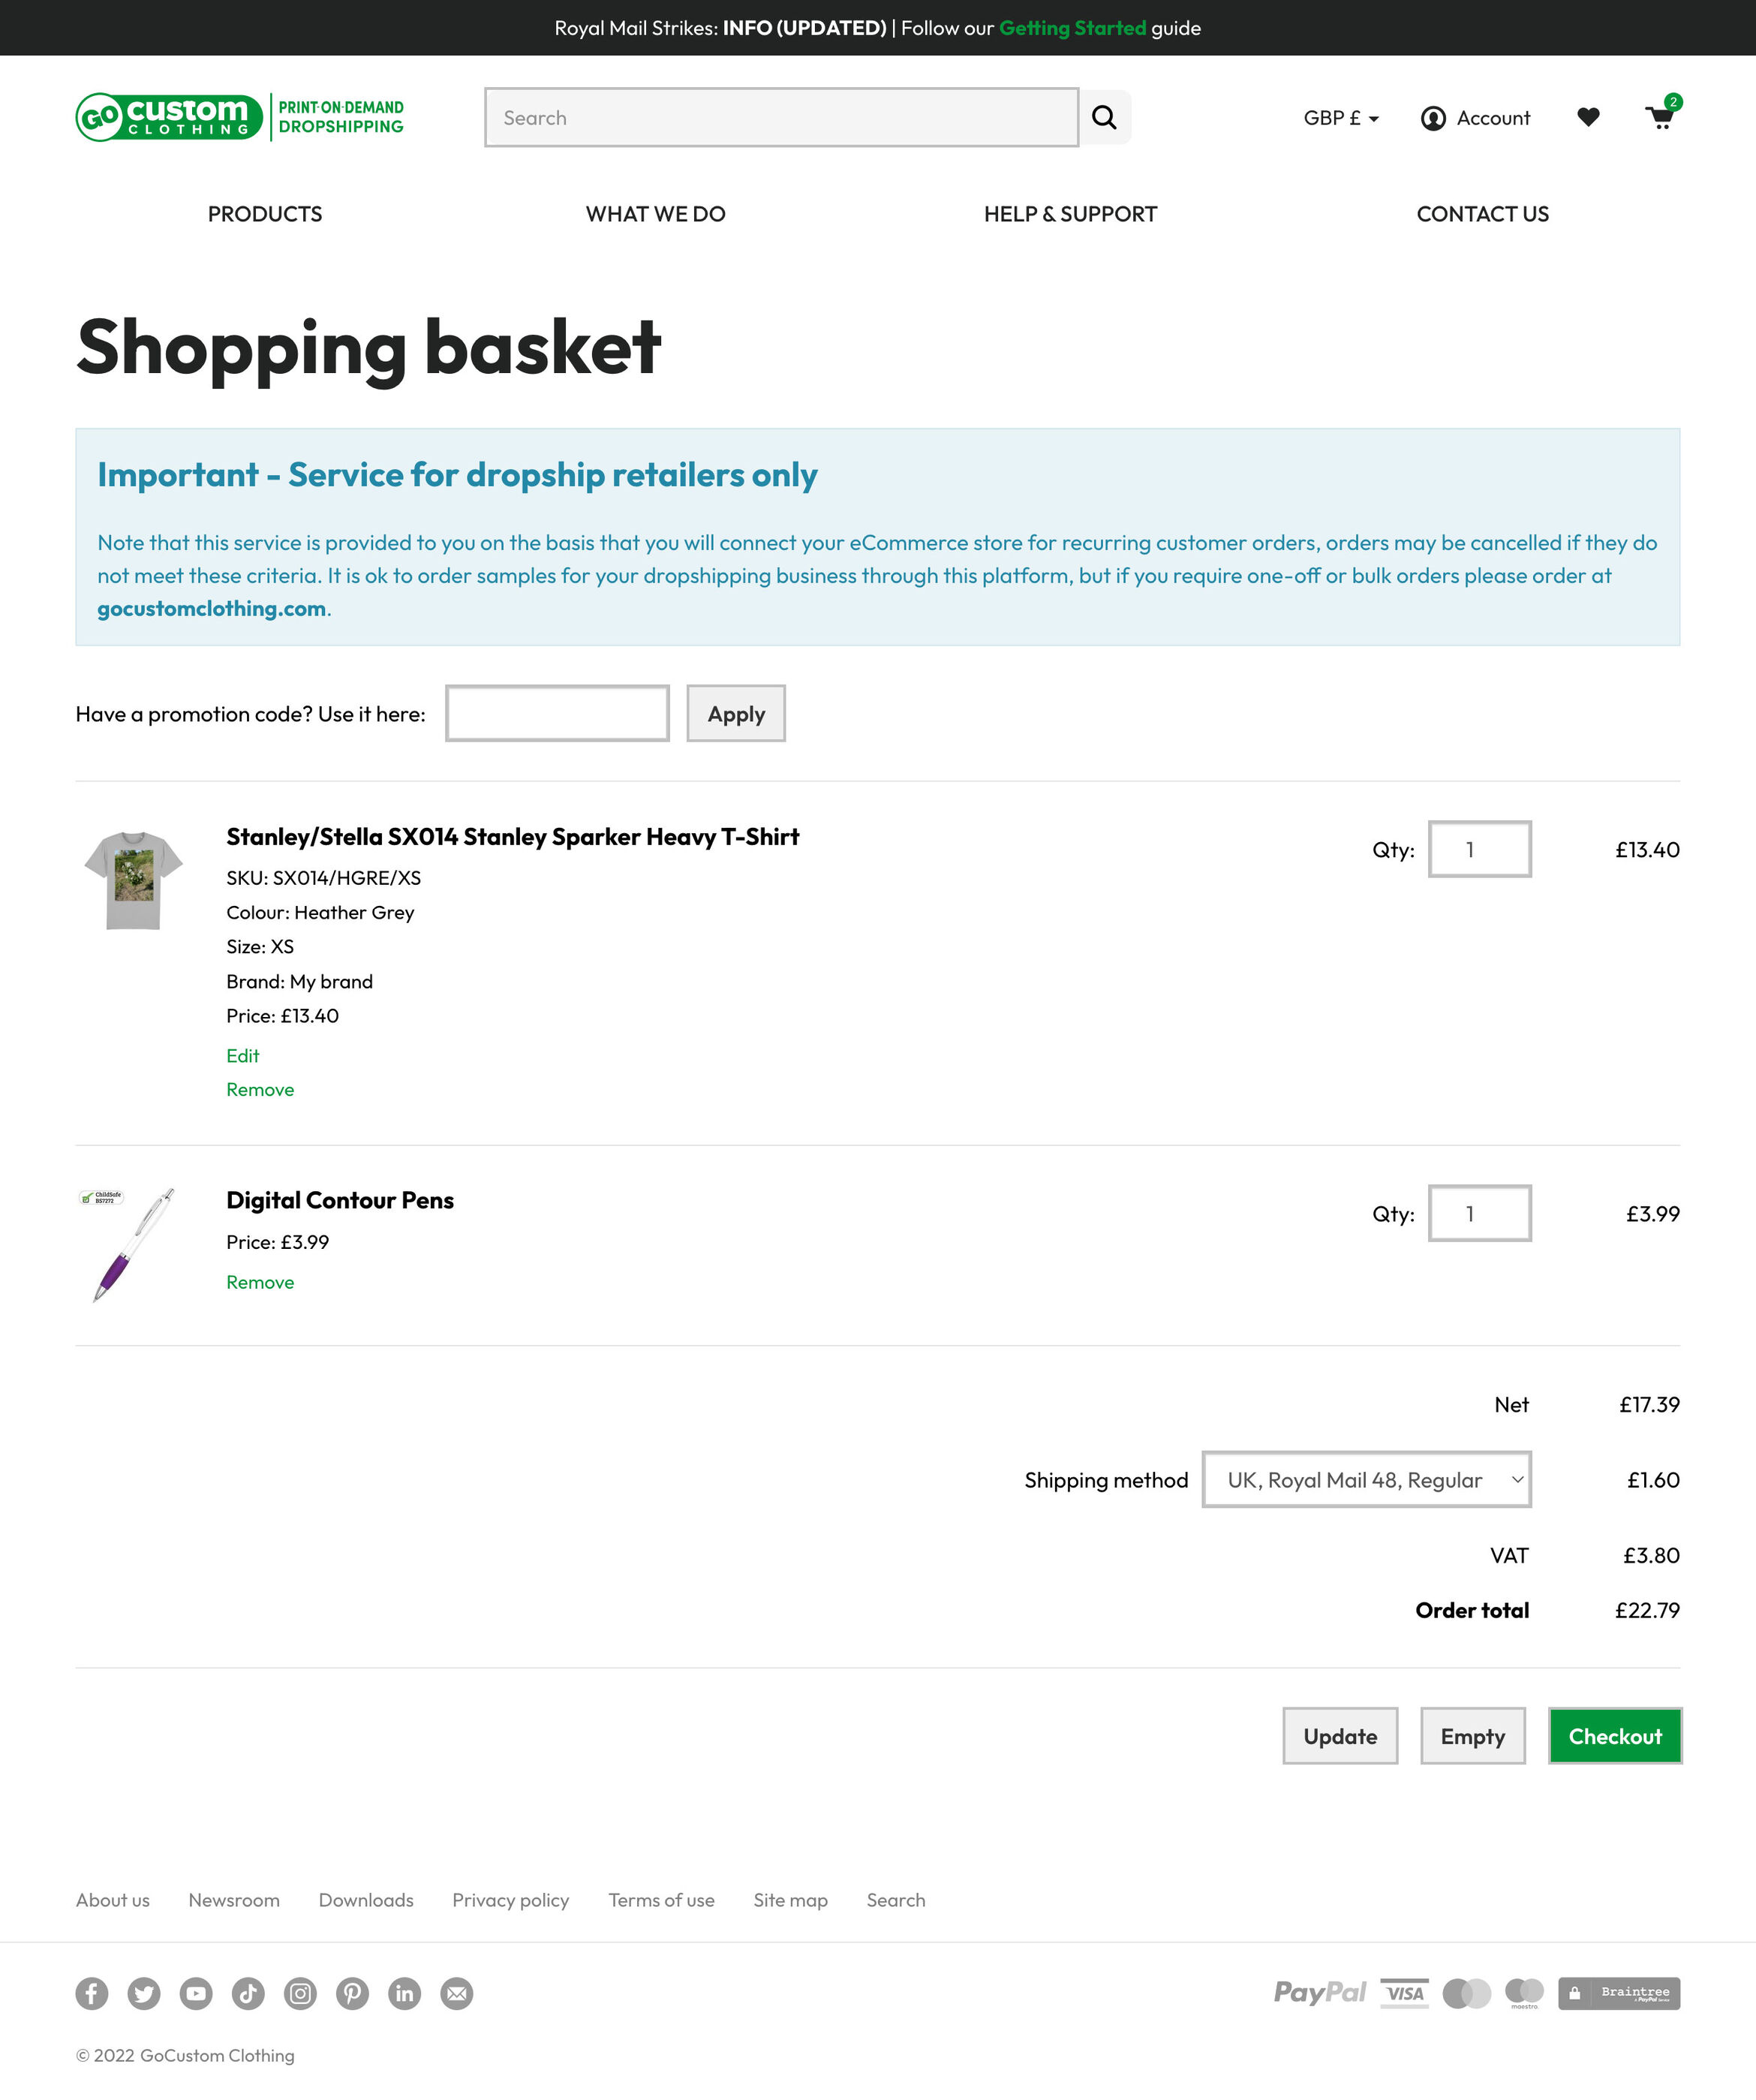
Task: Open the shopping cart icon
Action: 1660,118
